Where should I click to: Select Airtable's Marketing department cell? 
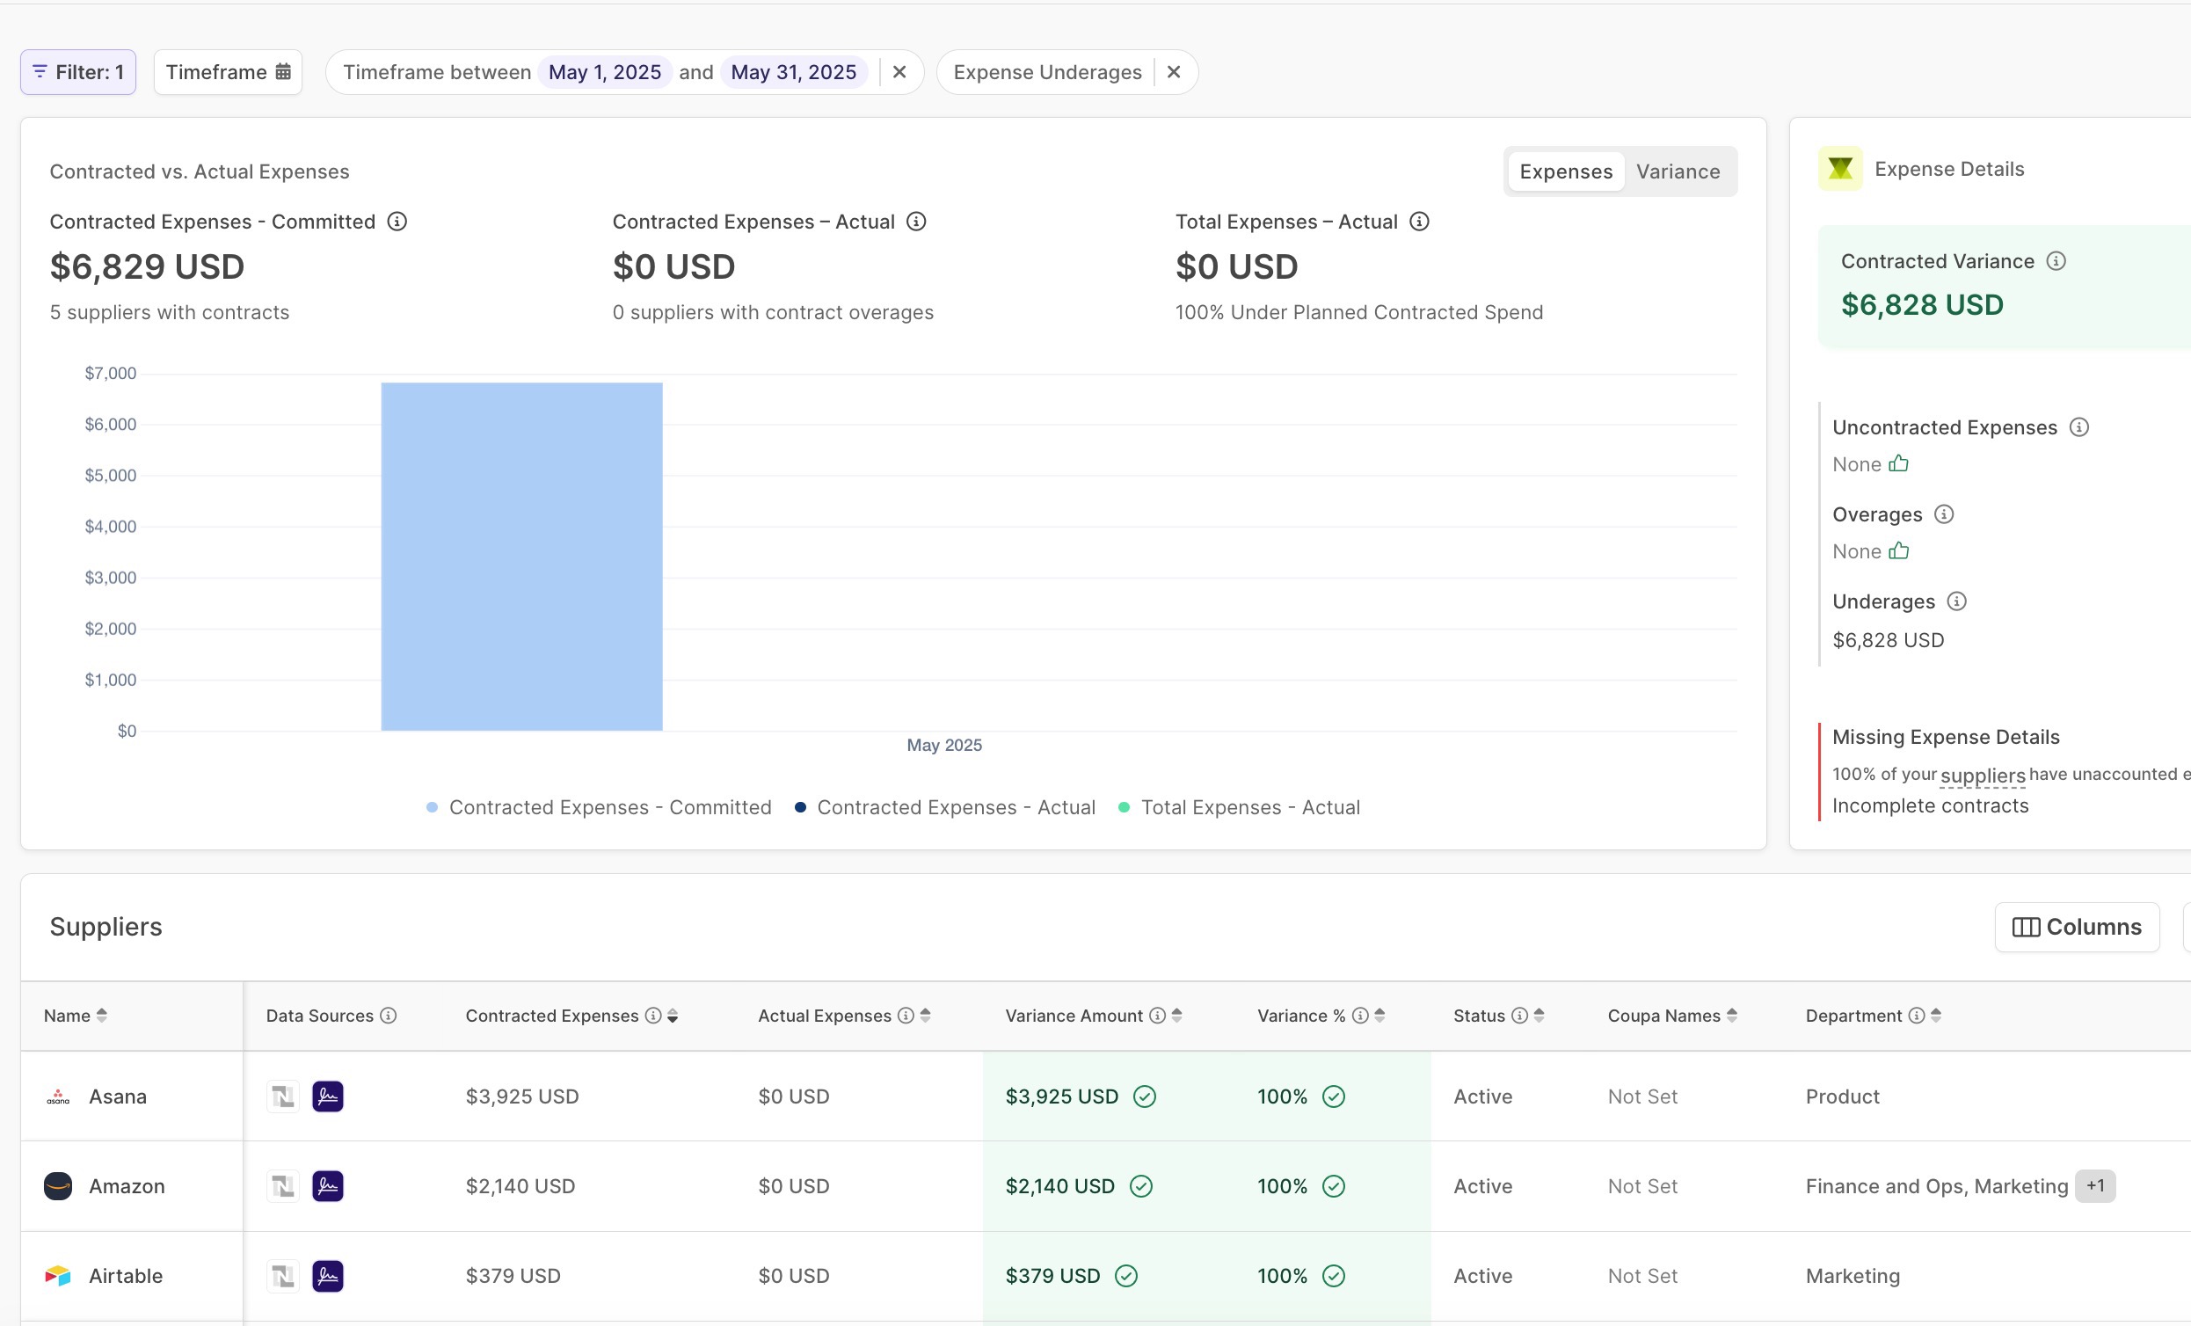point(1853,1276)
